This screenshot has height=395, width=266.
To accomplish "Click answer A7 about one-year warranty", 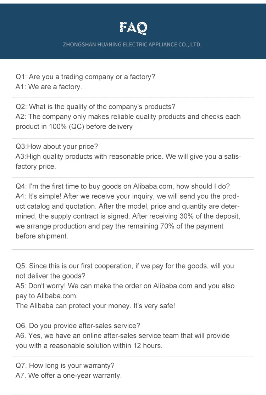I will point(68,376).
